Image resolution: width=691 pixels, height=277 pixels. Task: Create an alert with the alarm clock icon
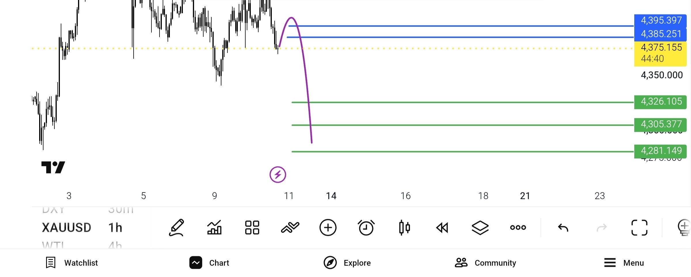pos(366,228)
